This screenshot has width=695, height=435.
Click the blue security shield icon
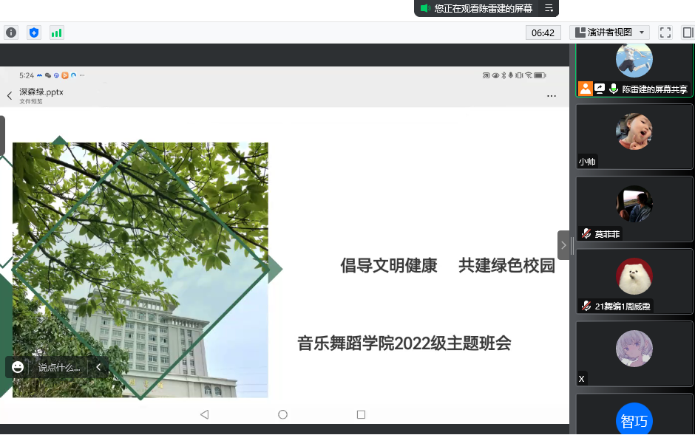[34, 32]
